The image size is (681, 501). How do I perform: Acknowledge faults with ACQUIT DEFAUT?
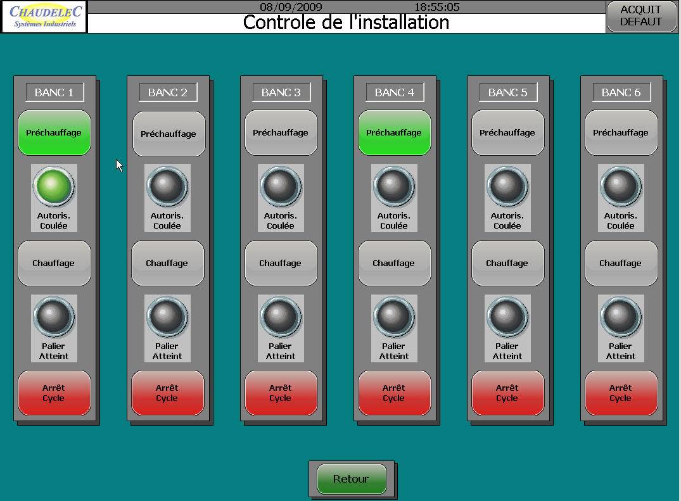641,16
